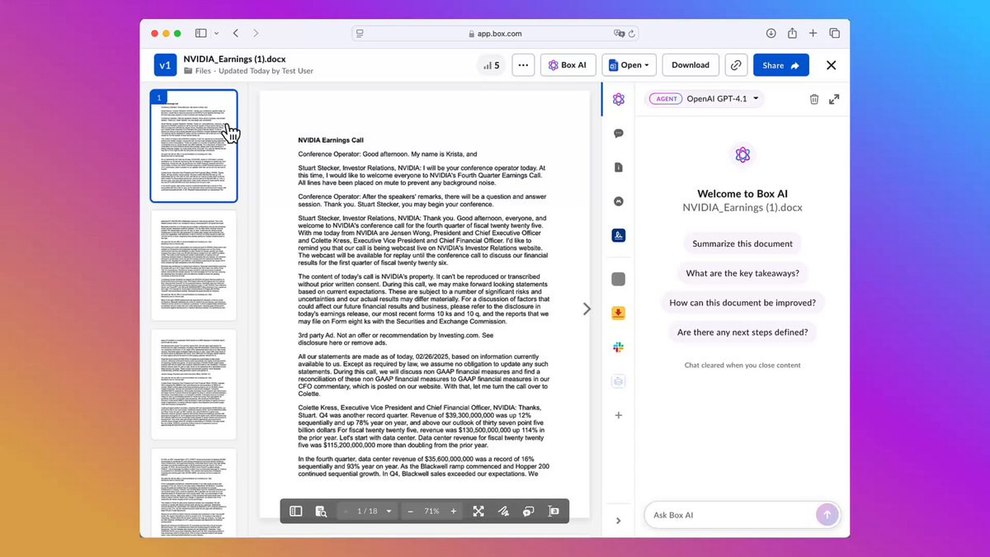Select the region comment annotation tool
This screenshot has width=990, height=557.
pos(529,512)
